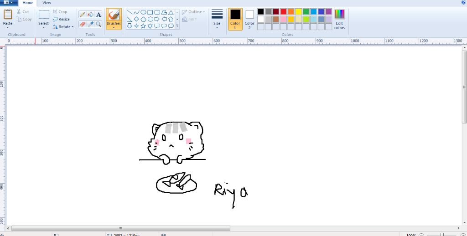Select the Pencil tool
Screen dimensions: 467x236
pos(83,15)
